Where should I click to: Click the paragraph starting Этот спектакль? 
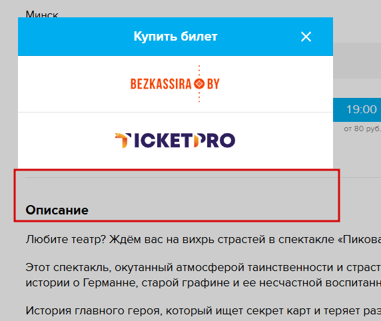pos(203,275)
